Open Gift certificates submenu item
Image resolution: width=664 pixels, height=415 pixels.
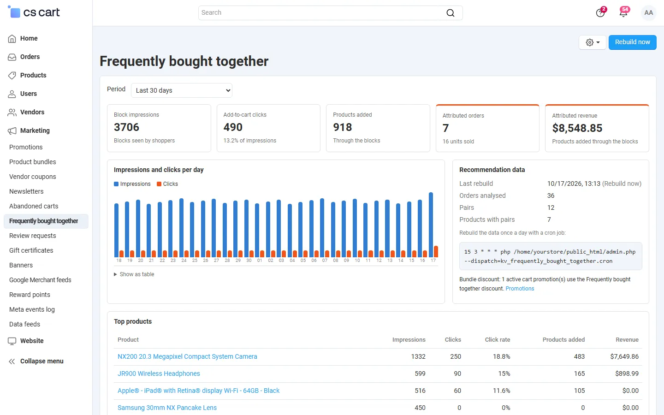(31, 250)
